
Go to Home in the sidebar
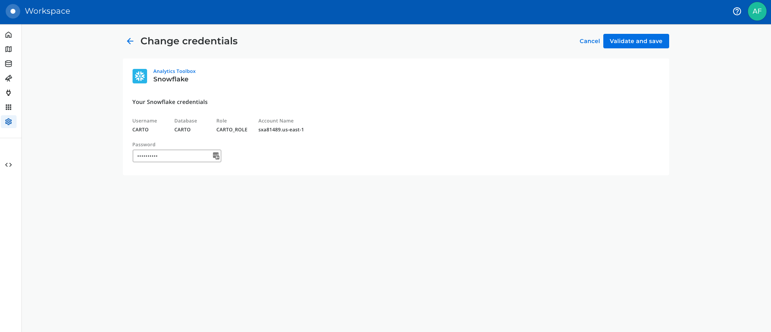pos(8,35)
